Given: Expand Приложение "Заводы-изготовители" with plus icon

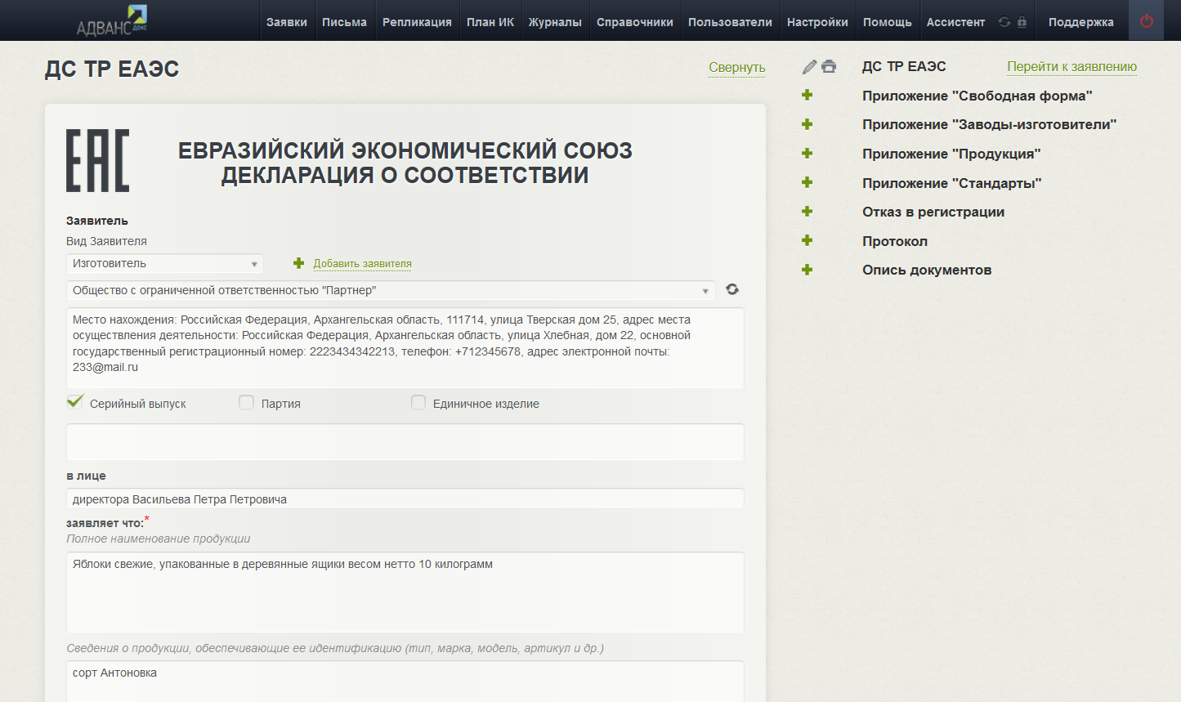Looking at the screenshot, I should pos(807,124).
